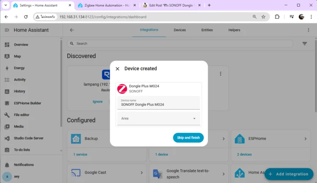Viewport: 317px width, 183px height.
Task: Open the ESPHome integration icon
Action: coord(240,139)
